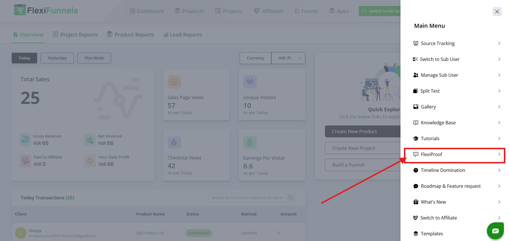The image size is (509, 241).
Task: Click the Manage Sub User people icon
Action: pyautogui.click(x=416, y=75)
